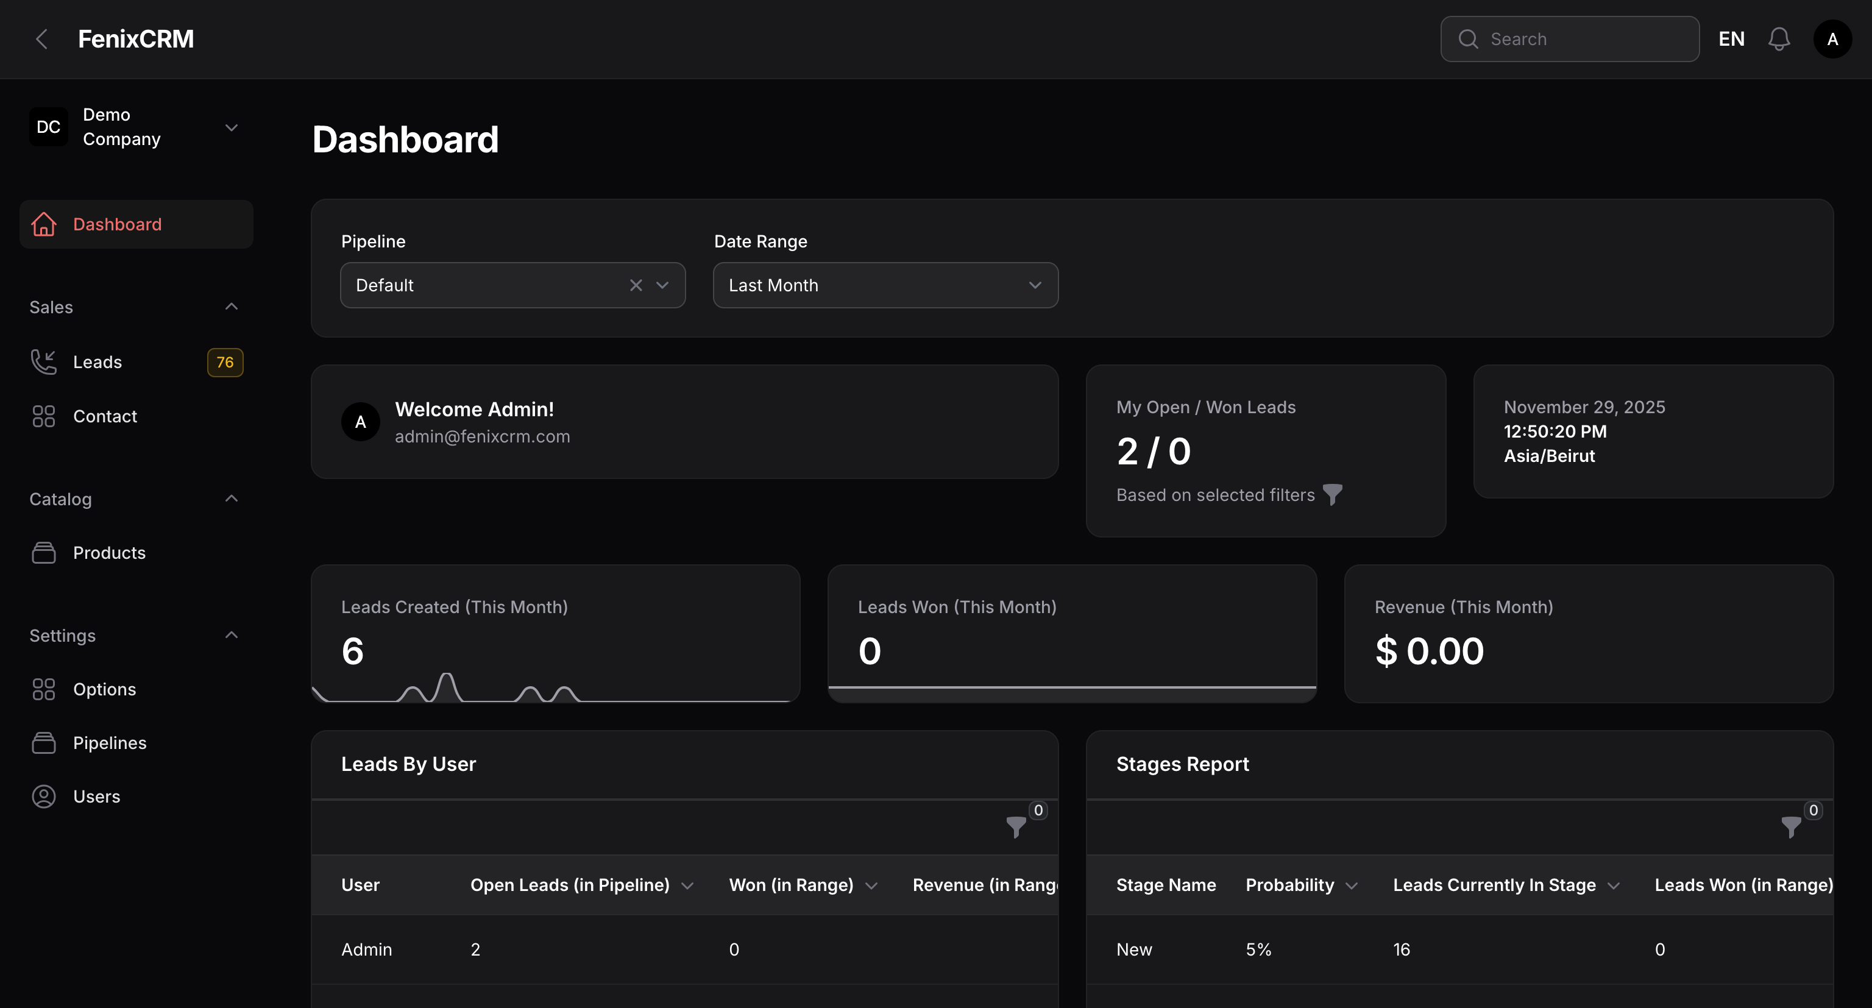Click the Admin avatar in welcome card
The width and height of the screenshot is (1872, 1008).
361,422
